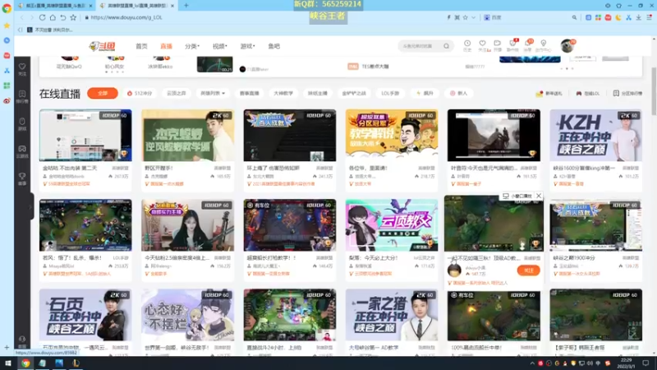657x370 pixels.
Task: Open Weibo icon in browser side panel
Action: click(x=7, y=100)
